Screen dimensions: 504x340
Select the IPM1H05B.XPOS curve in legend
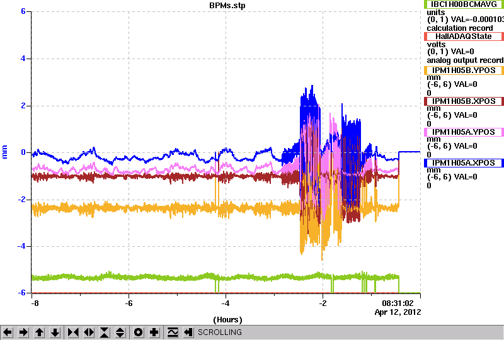point(464,101)
